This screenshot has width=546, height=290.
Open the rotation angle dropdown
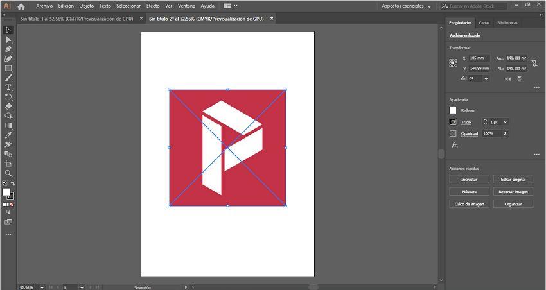[486, 79]
